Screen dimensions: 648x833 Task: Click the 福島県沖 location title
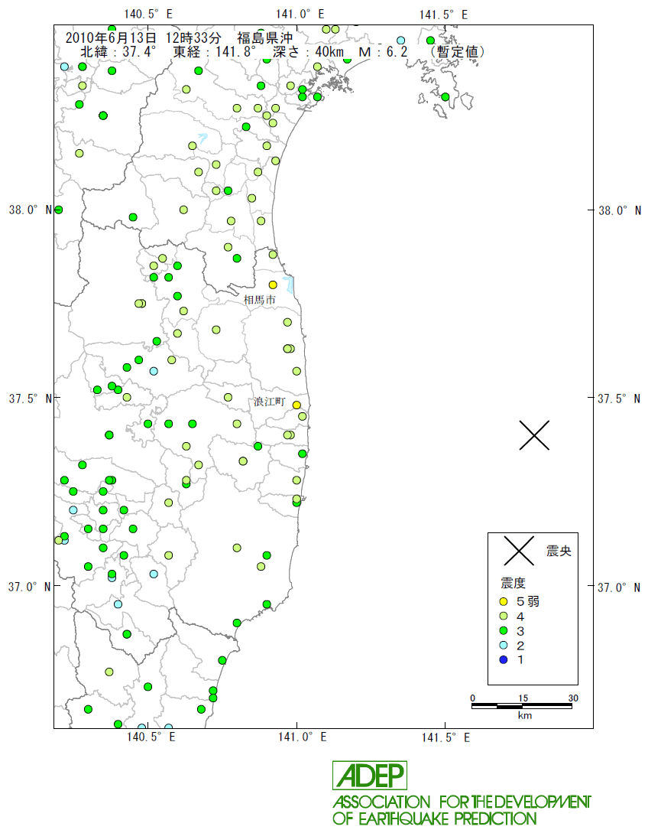click(265, 37)
